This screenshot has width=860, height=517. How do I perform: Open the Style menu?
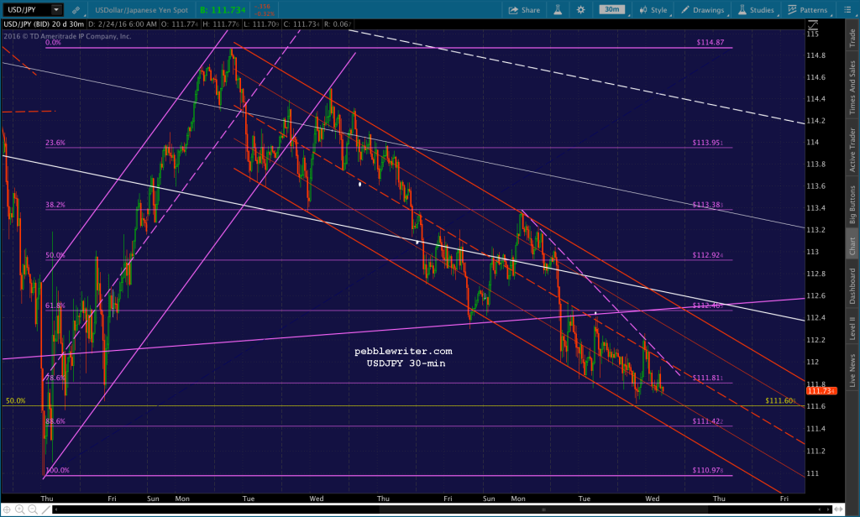[653, 10]
